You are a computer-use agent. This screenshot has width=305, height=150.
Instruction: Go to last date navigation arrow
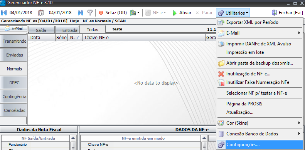click(81, 13)
